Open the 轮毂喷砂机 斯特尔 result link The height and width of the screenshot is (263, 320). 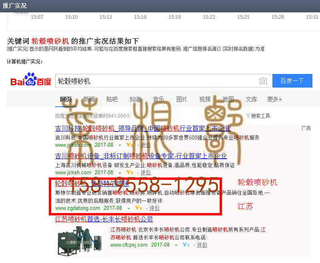tap(92, 183)
